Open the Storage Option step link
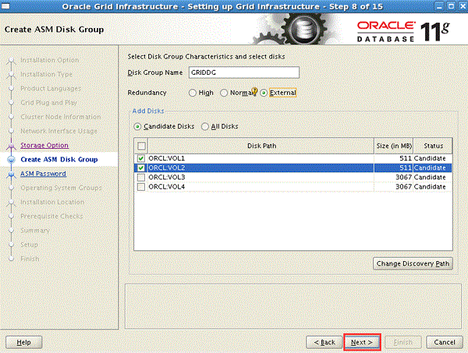468x353 pixels. click(44, 145)
